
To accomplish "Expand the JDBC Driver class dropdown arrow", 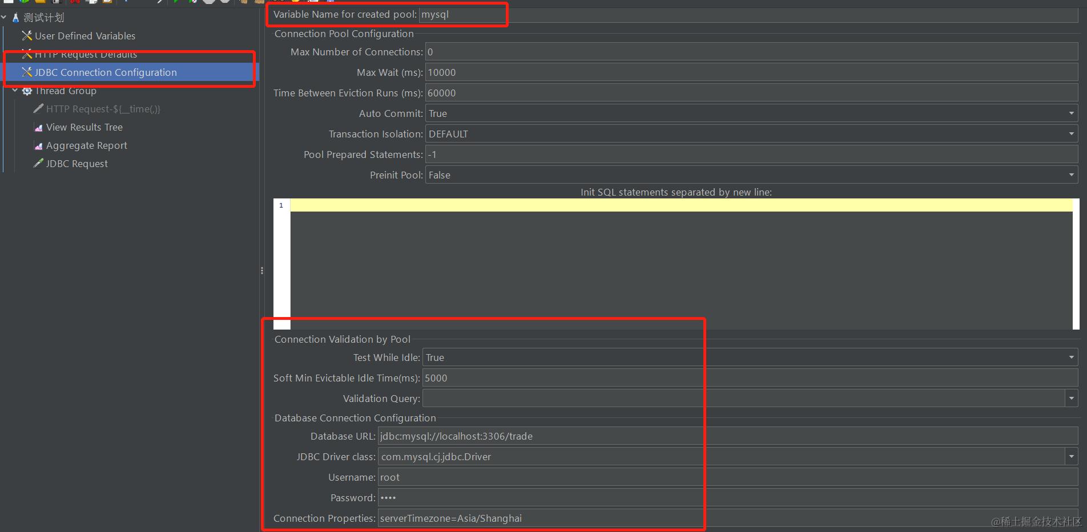I will click(x=1072, y=457).
